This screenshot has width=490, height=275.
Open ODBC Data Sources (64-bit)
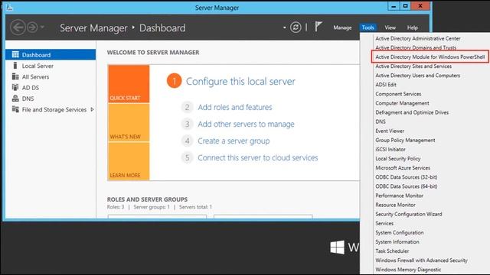coord(407,186)
